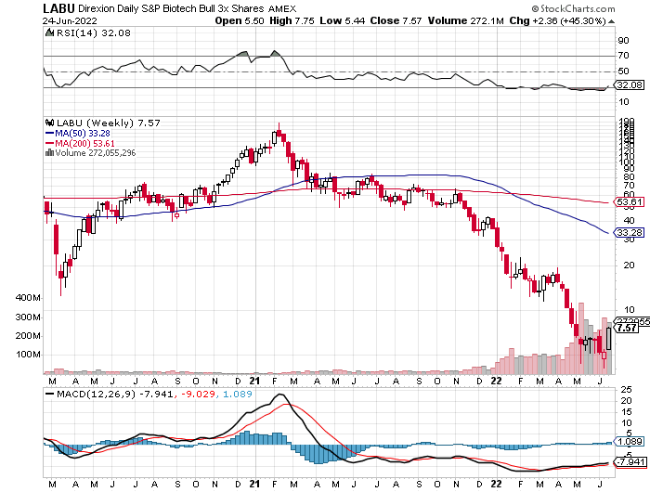Click the 'Volume 272.1M' header value
Image resolution: width=650 pixels, height=492 pixels.
466,20
